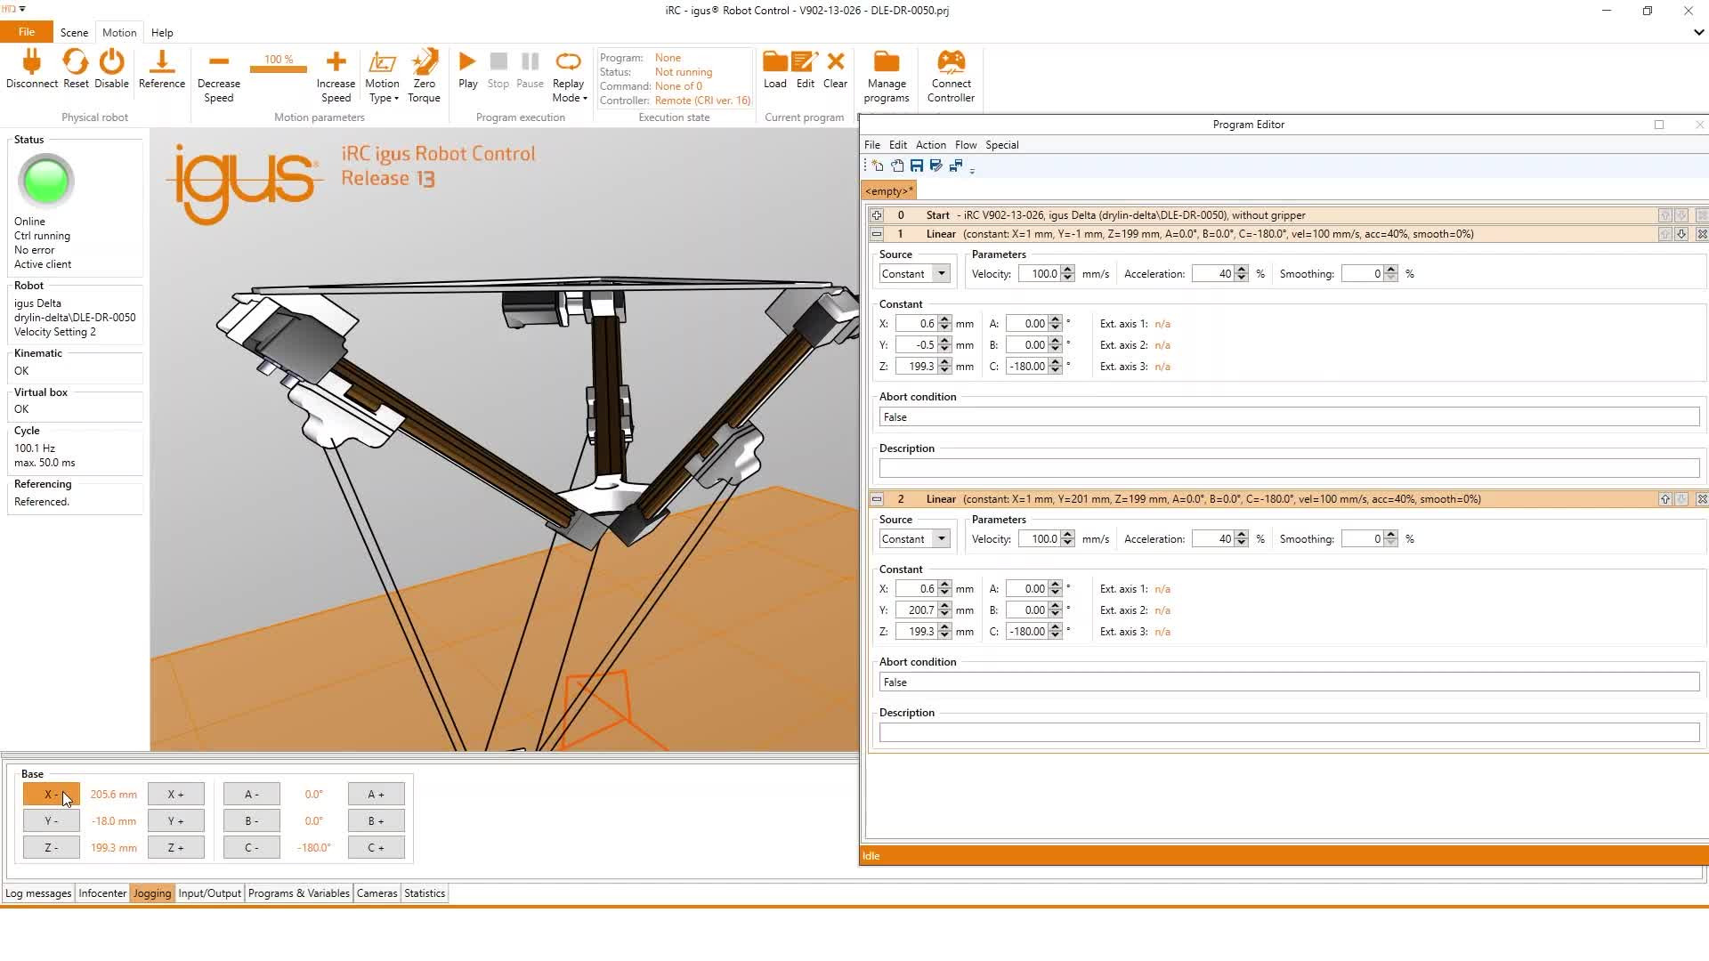
Task: Open Program Editor toolbar overflow options
Action: tap(972, 169)
